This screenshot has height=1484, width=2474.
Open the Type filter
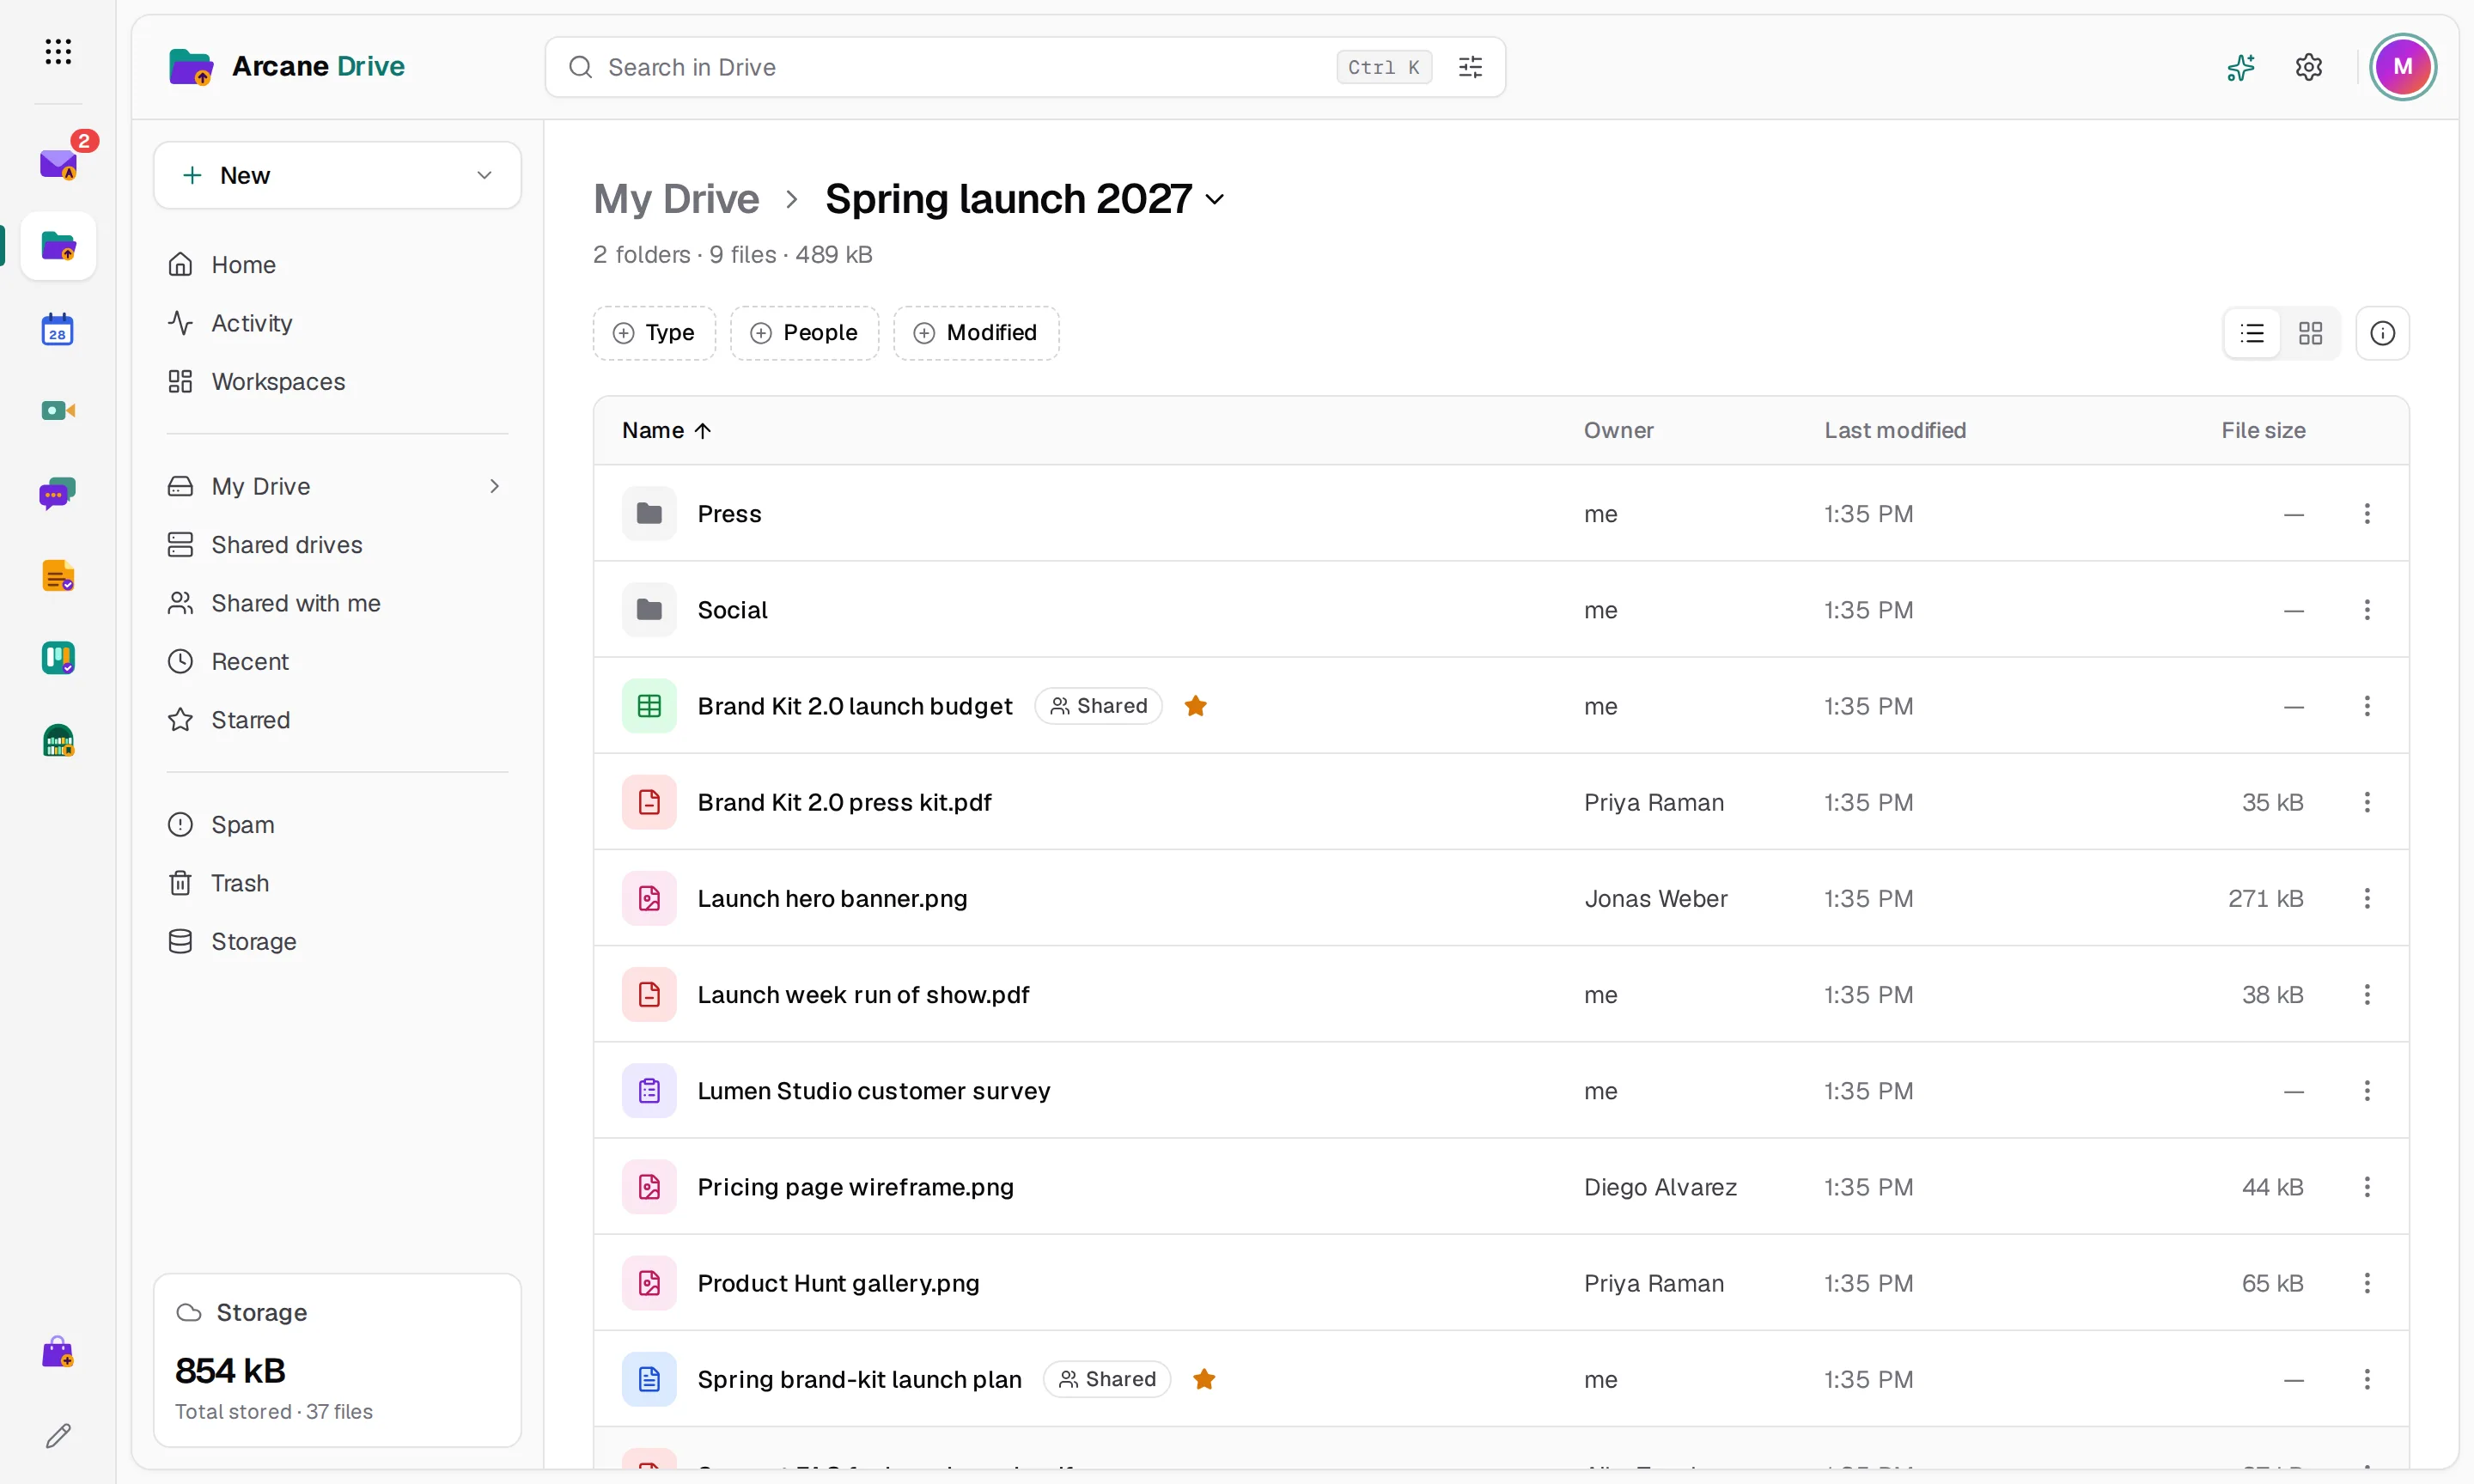click(654, 333)
